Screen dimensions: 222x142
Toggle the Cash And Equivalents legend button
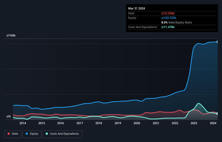click(62, 134)
